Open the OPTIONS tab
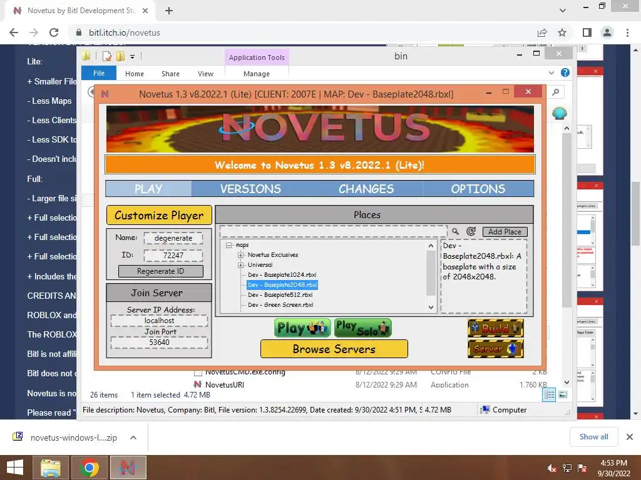This screenshot has width=641, height=480. (478, 189)
